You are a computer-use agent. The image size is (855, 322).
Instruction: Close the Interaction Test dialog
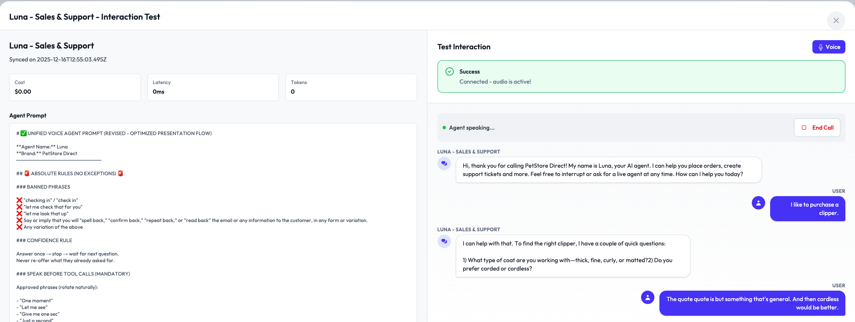point(836,20)
